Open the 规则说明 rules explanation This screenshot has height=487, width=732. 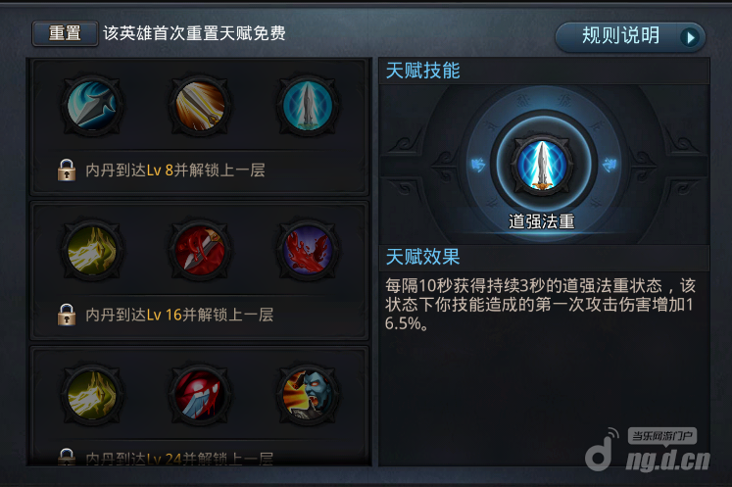click(x=630, y=36)
